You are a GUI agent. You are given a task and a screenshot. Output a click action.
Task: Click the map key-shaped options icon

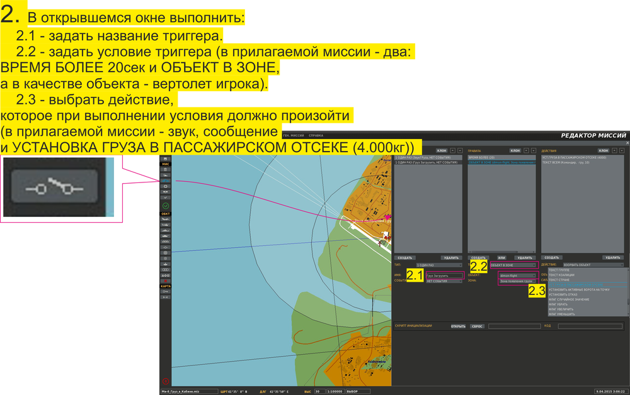coord(165,292)
